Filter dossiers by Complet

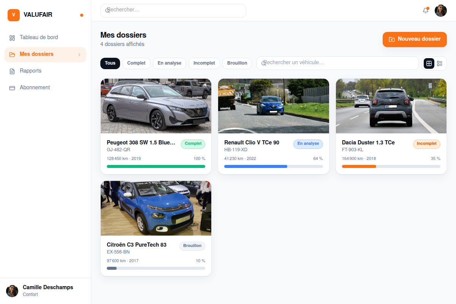[136, 63]
